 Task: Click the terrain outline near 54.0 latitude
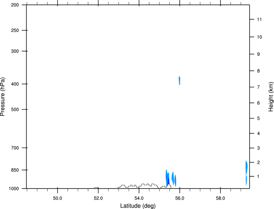(138, 186)
